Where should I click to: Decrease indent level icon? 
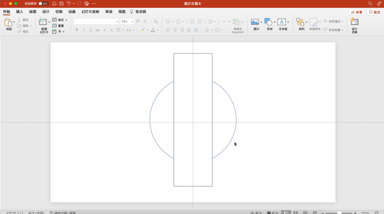point(192,21)
